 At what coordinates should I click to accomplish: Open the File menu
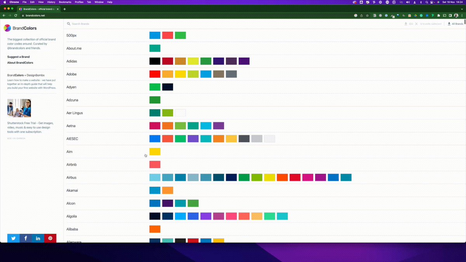[24, 2]
